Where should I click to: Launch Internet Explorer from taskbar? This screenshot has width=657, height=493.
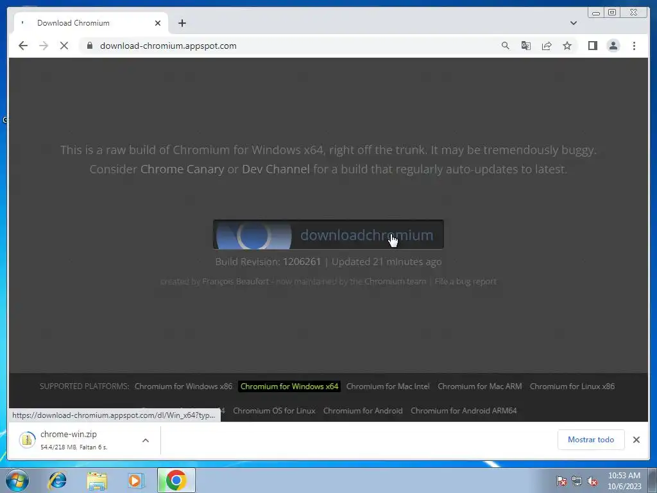[x=57, y=480]
